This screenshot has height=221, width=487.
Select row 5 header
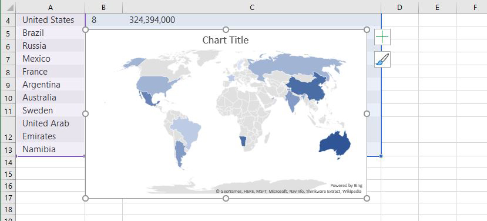8,33
